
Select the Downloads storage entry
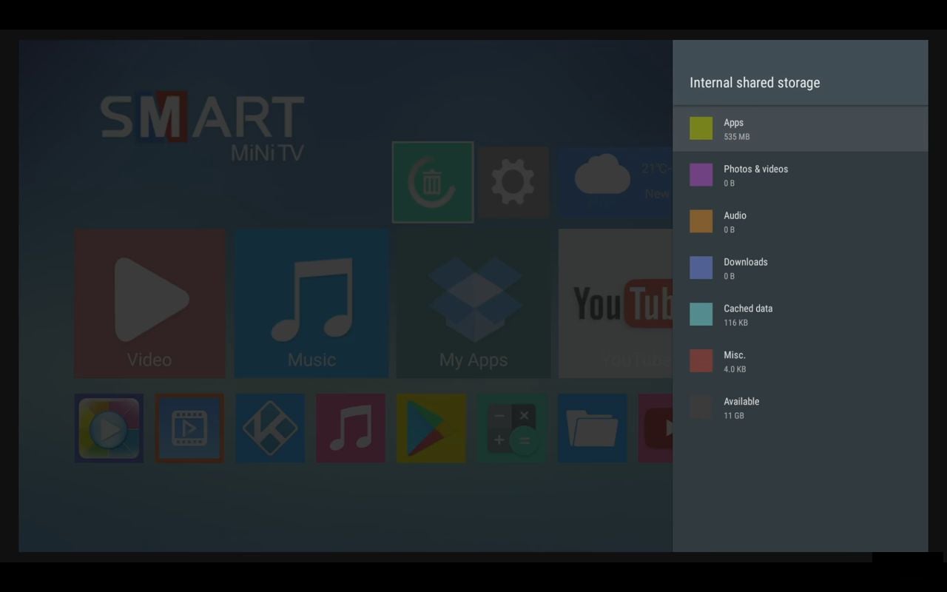(801, 268)
